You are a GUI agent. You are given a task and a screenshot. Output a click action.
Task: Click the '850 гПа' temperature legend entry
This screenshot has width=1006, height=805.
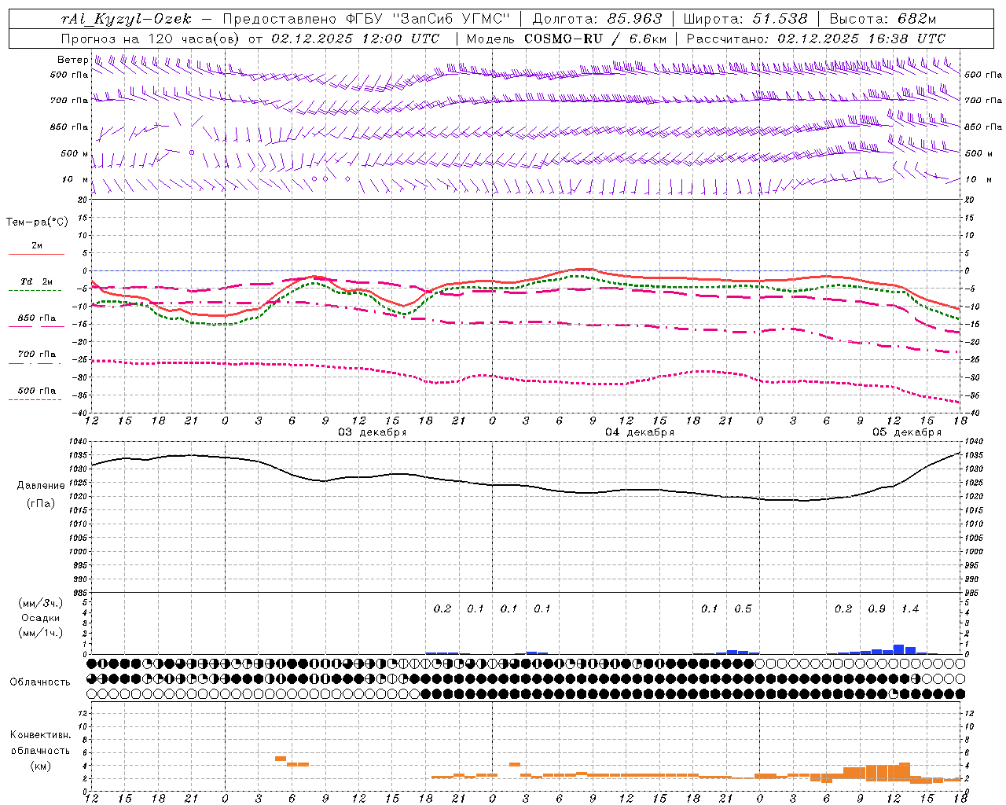(37, 318)
